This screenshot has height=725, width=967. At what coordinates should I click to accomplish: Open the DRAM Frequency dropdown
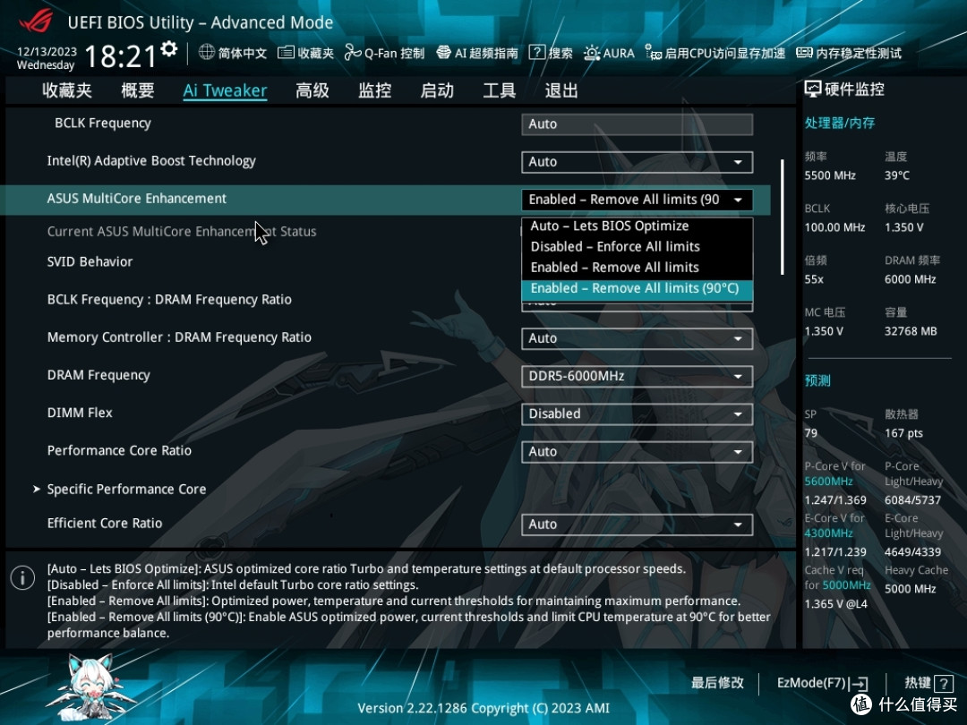pyautogui.click(x=637, y=376)
